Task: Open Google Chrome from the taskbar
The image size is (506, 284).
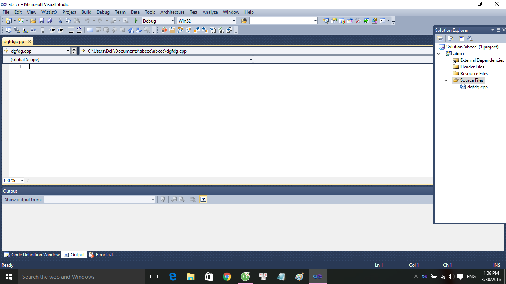Action: coord(227,277)
